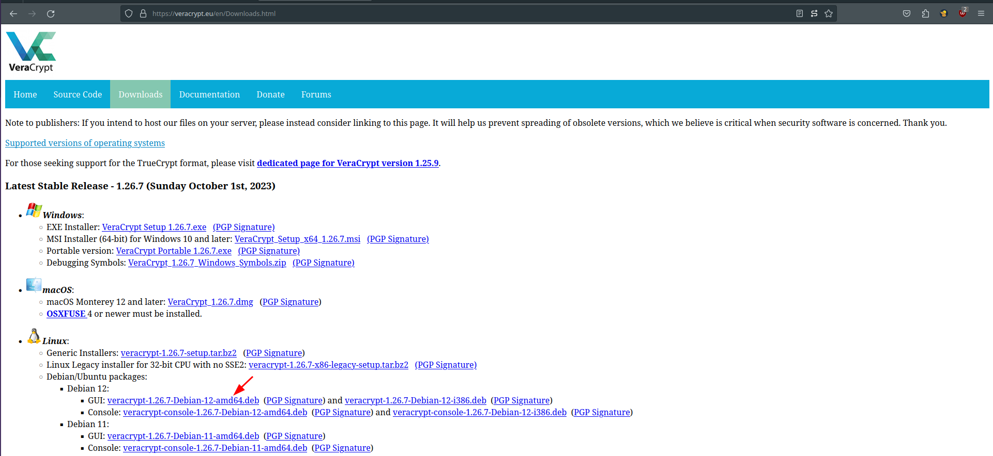Open the site permissions icon in the address bar
Viewport: 993px width, 456px height.
point(814,13)
